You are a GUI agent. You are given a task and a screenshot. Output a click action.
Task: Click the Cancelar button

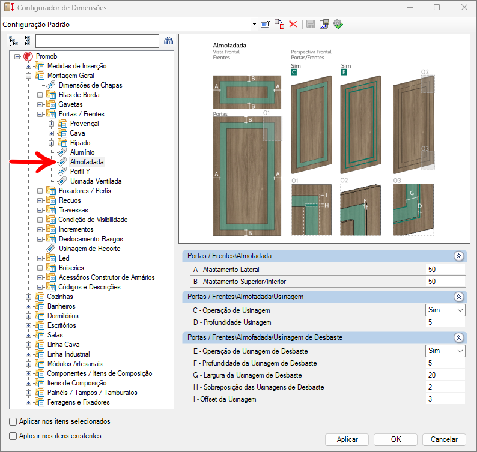click(444, 439)
